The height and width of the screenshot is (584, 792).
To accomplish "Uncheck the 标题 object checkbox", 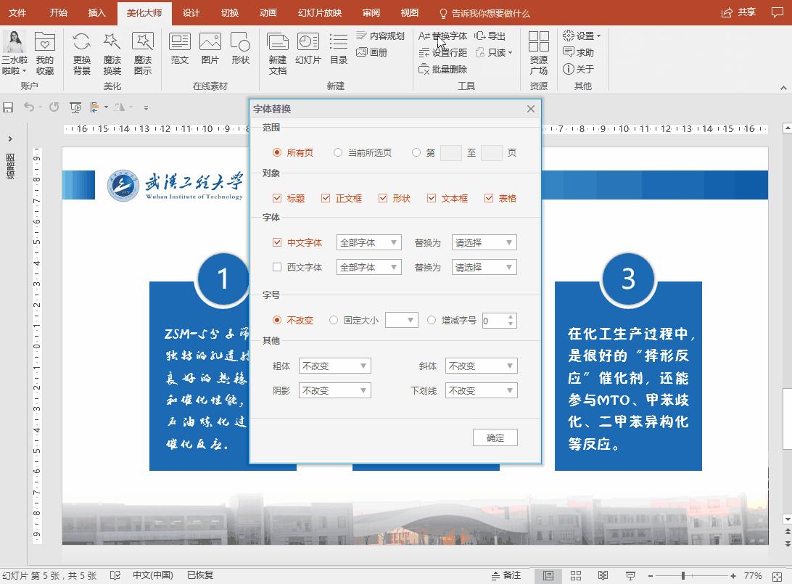I will tap(275, 197).
